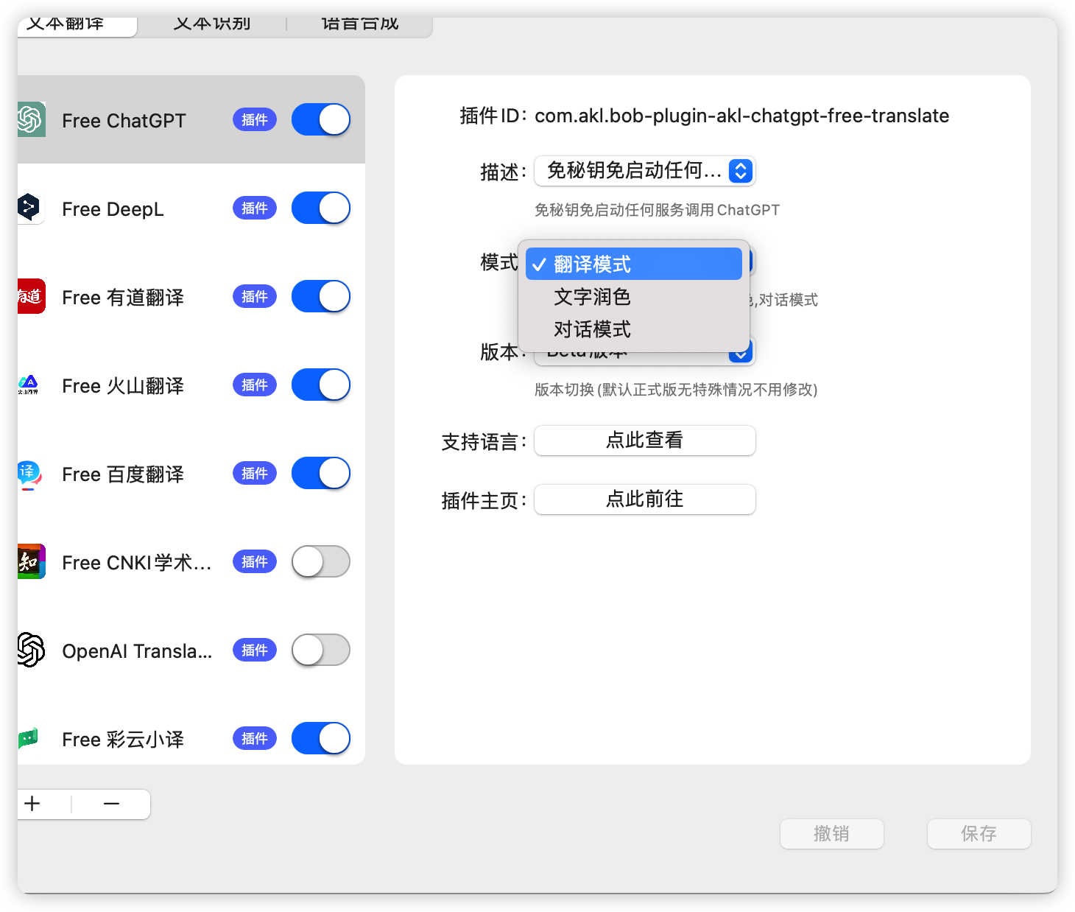Switch off Free 百度翻译 toggle
The height and width of the screenshot is (912, 1075).
321,473
